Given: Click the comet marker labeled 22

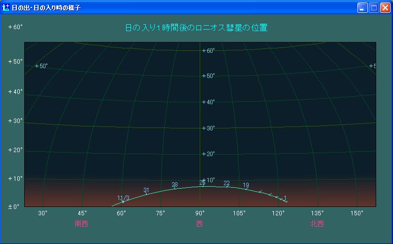Looking at the screenshot, I should (x=227, y=187).
